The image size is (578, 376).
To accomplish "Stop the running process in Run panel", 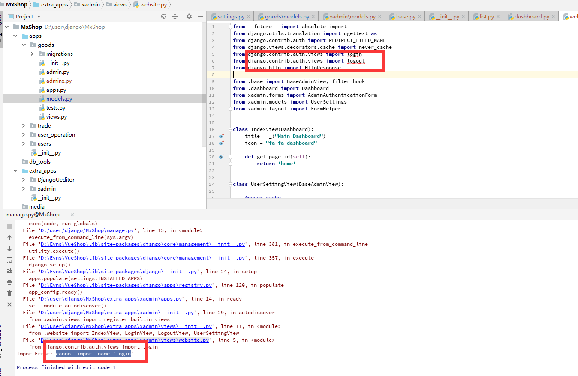I will pyautogui.click(x=9, y=226).
